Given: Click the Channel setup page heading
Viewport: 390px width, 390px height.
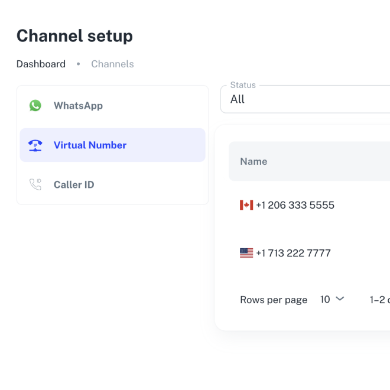Looking at the screenshot, I should [74, 36].
